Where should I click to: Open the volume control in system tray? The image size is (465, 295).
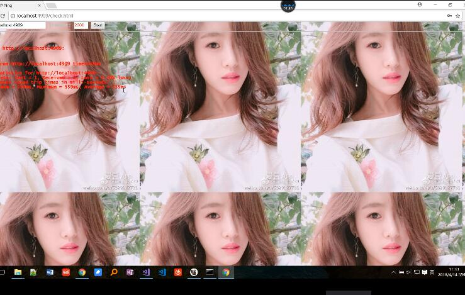[x=409, y=272]
